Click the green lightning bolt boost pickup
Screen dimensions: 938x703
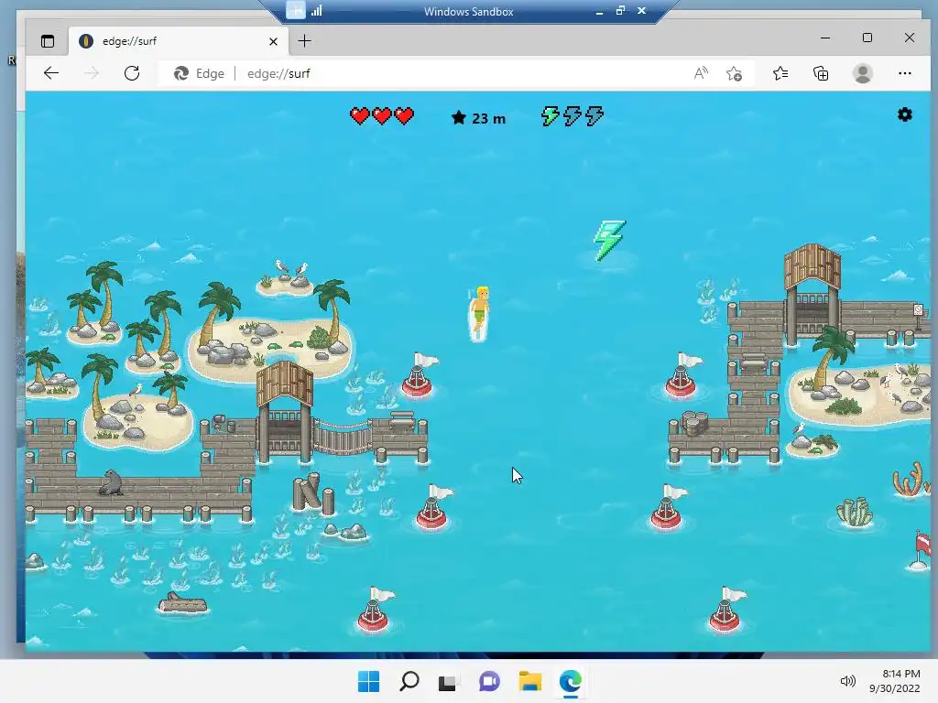click(609, 241)
